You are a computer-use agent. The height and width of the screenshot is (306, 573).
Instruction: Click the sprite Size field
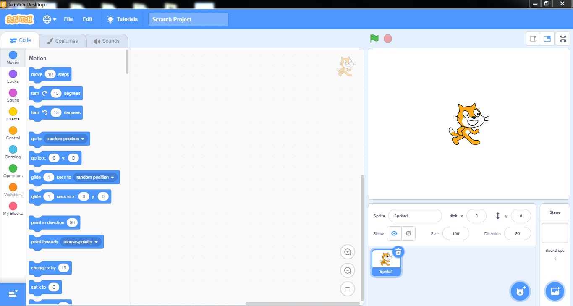pyautogui.click(x=455, y=233)
